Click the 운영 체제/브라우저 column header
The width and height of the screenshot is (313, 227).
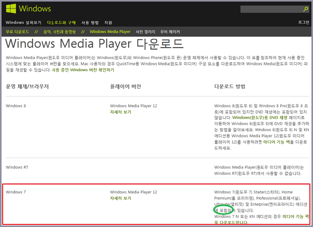click(28, 87)
